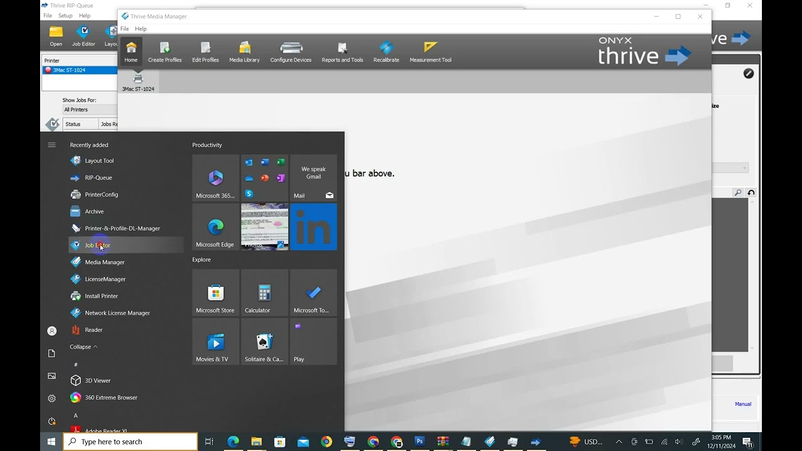802x451 pixels.
Task: Click the Windows Start button
Action: [x=51, y=442]
